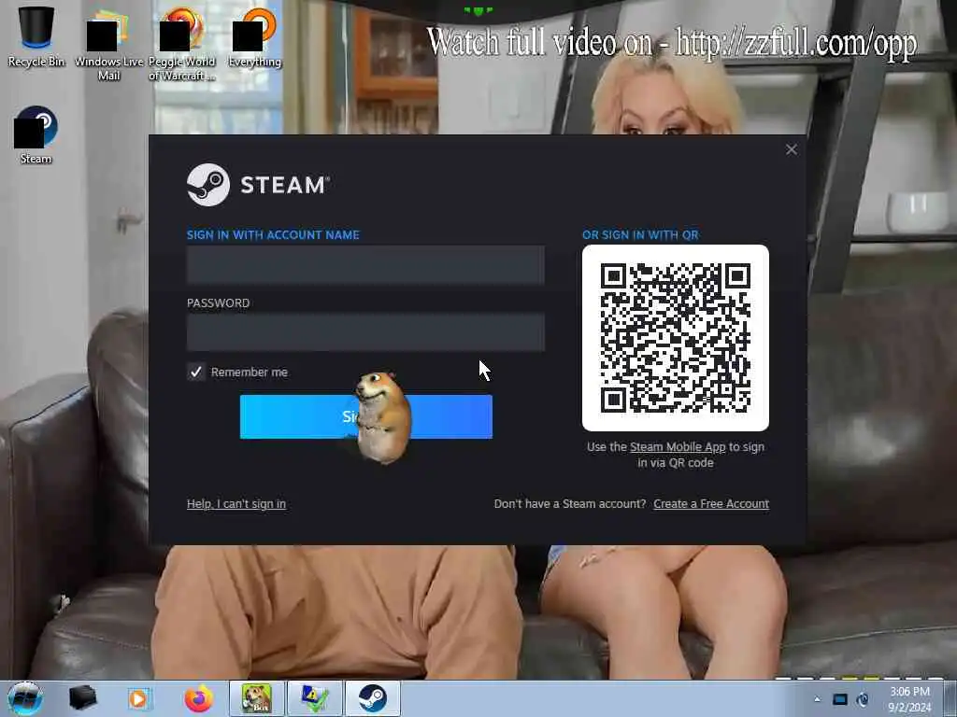Image resolution: width=957 pixels, height=717 pixels.
Task: Open the Steam Mobile App link
Action: (x=678, y=447)
